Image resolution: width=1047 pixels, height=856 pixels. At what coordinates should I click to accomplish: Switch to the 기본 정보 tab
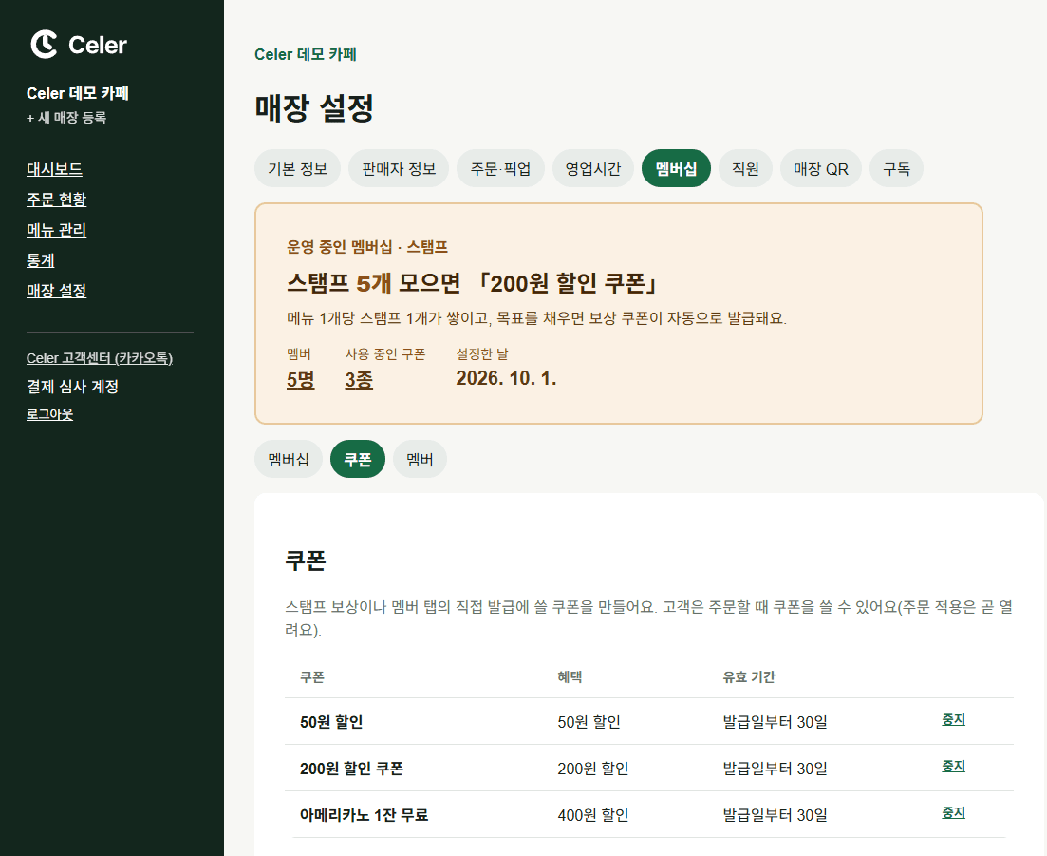tap(297, 168)
